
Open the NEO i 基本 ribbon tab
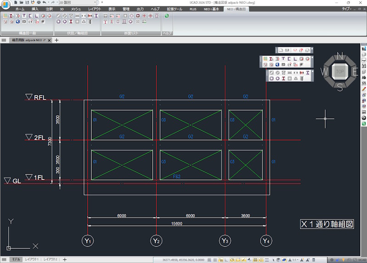tap(211, 9)
